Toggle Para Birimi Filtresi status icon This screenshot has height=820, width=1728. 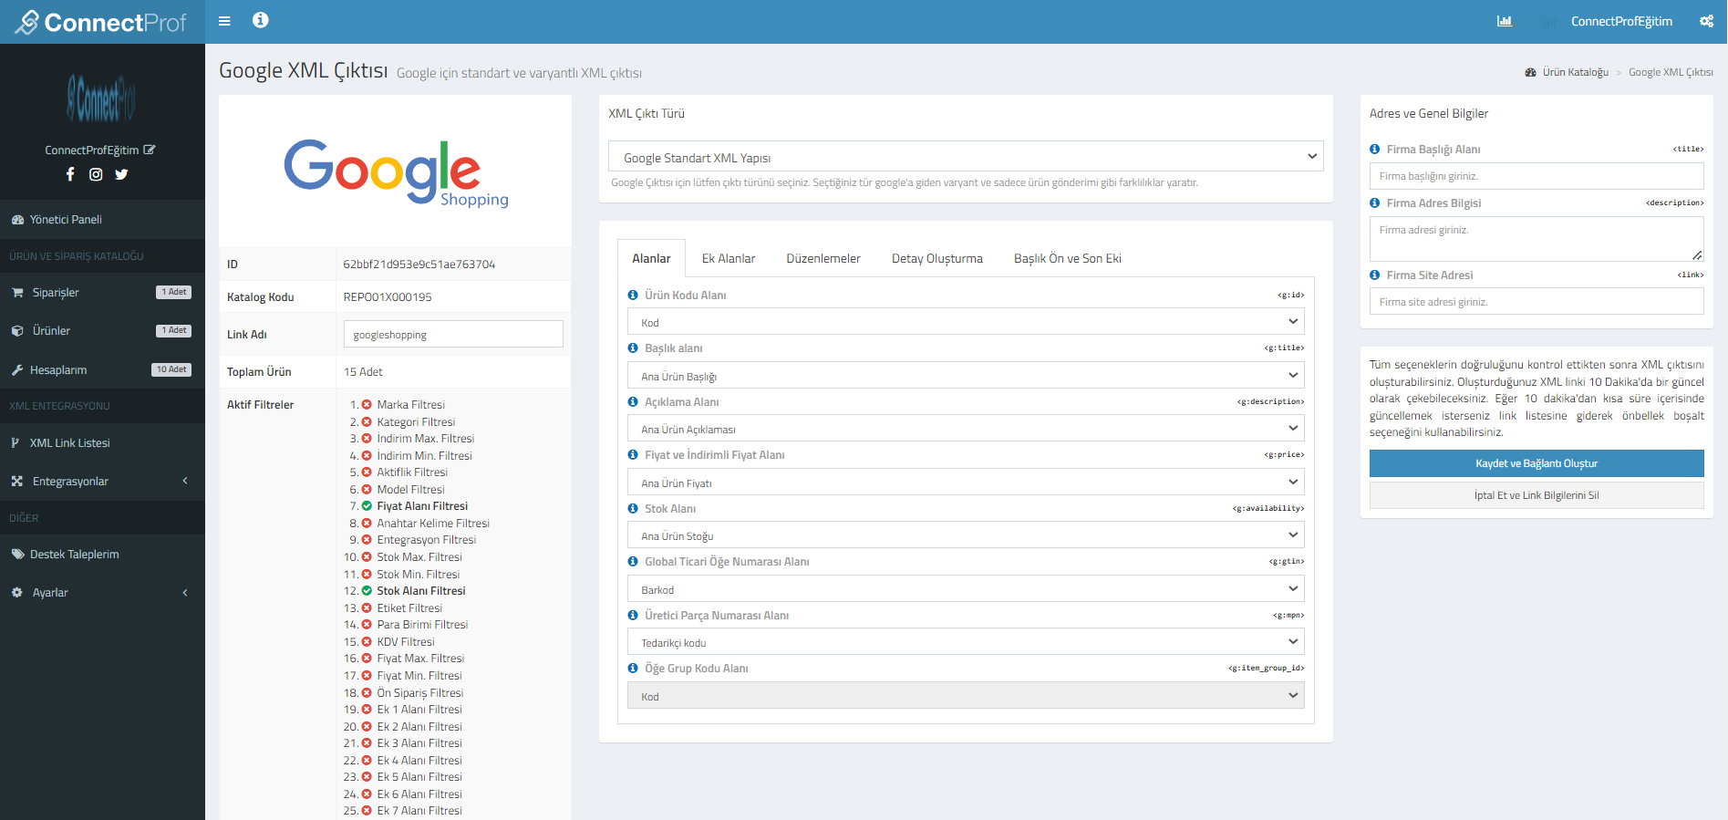click(367, 624)
